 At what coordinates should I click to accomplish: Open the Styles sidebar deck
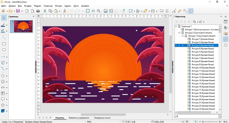(226, 28)
